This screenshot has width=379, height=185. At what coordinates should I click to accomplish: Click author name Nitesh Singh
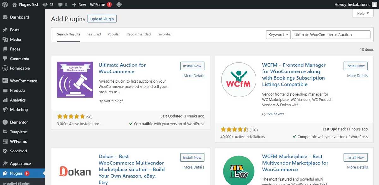(113, 101)
